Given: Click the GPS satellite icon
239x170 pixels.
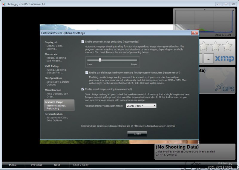Looking at the screenshot, I should click(219, 87).
